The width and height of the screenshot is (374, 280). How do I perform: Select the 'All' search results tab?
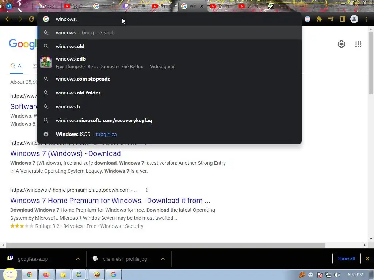(x=17, y=66)
